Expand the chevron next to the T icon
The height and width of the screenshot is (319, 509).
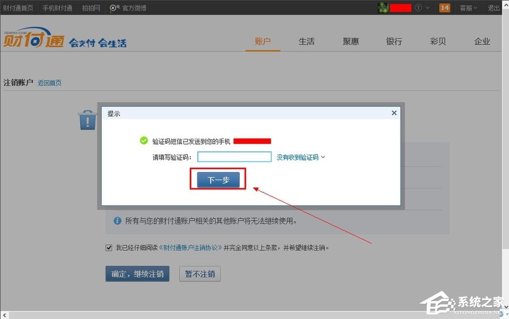[428, 8]
